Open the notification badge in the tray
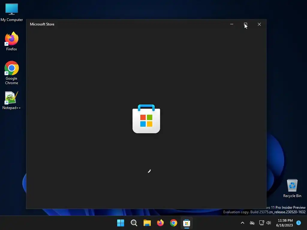 click(299, 223)
